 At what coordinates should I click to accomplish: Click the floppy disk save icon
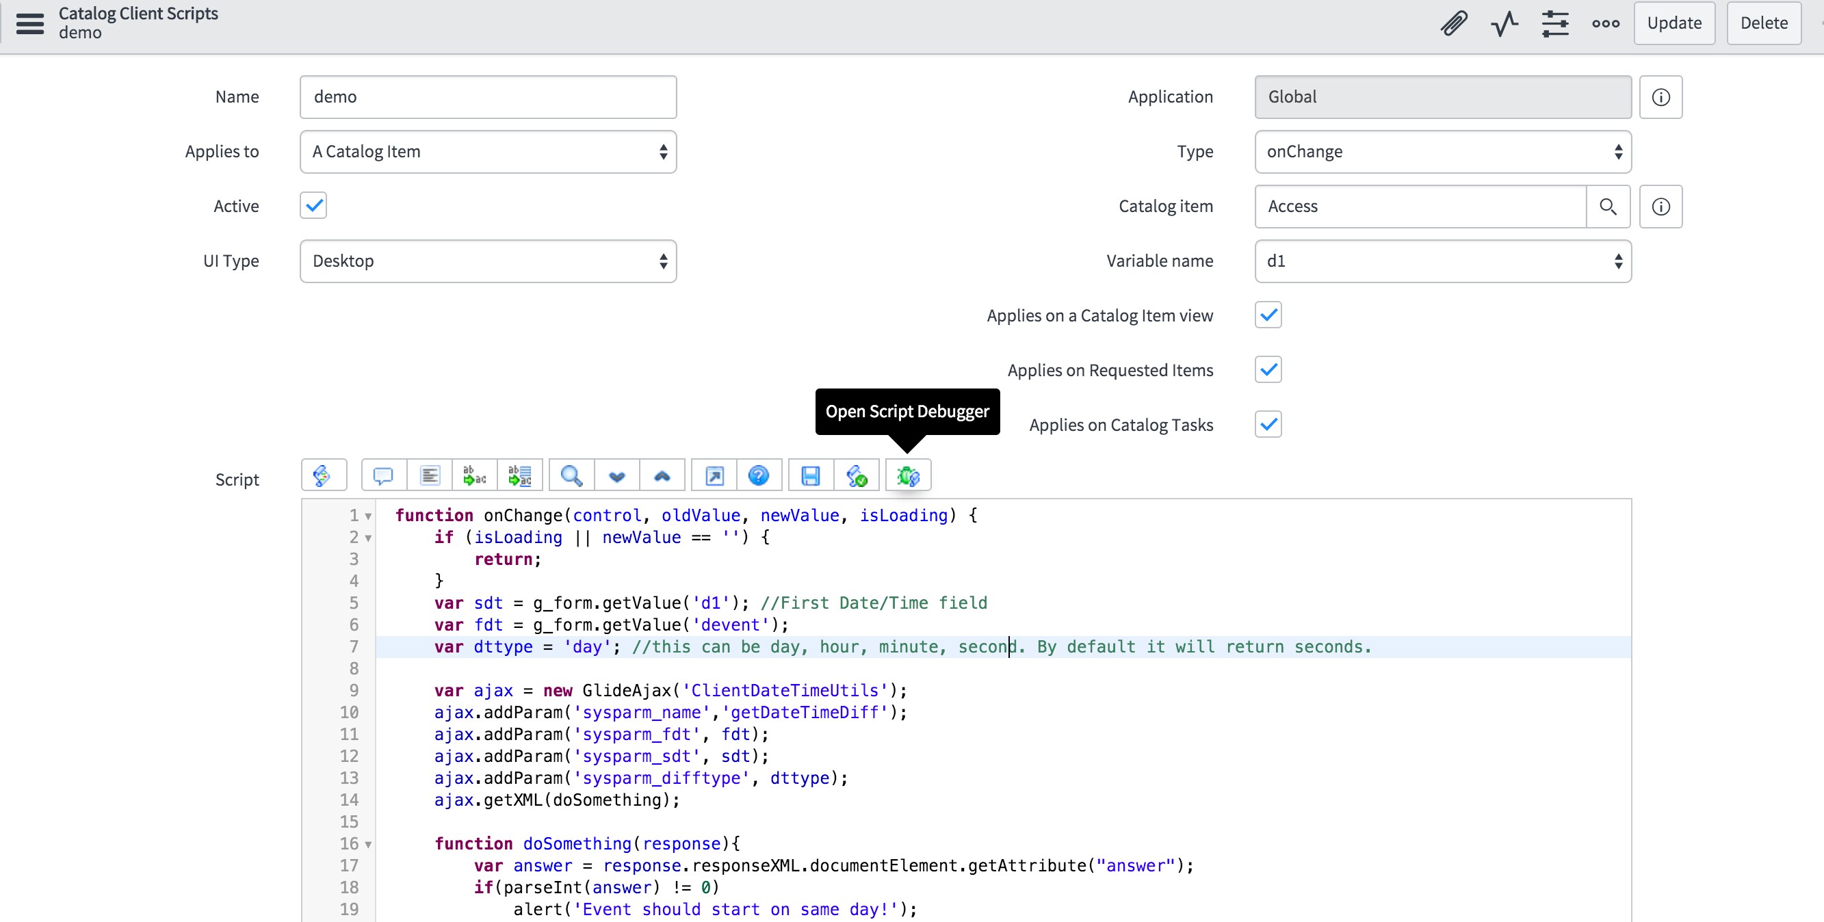[x=811, y=475]
